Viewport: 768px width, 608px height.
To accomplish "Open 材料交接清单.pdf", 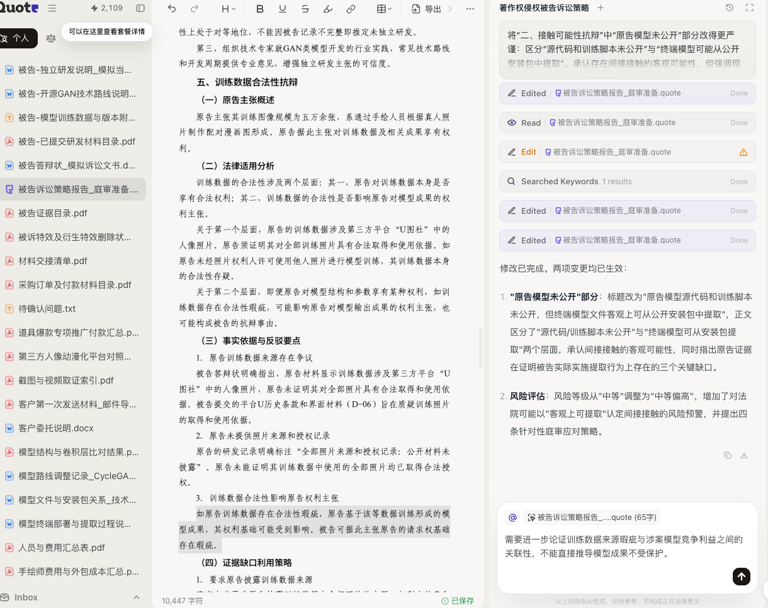I will coord(74,261).
